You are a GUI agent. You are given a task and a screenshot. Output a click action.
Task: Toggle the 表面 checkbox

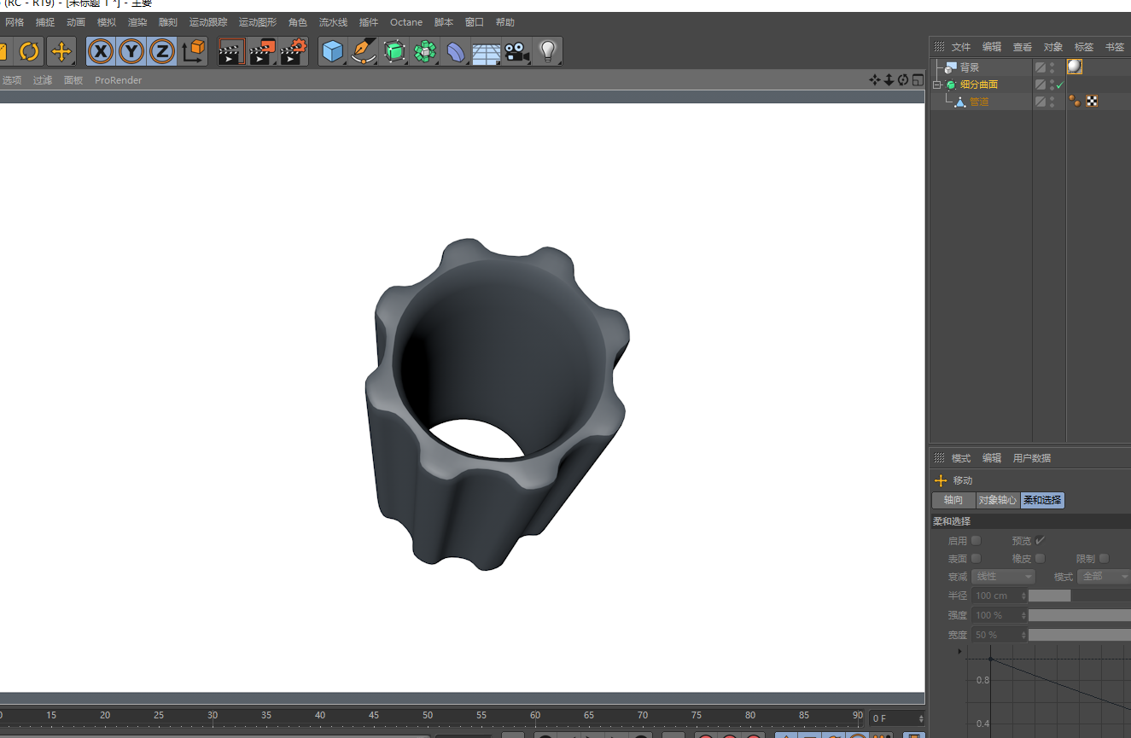[977, 558]
